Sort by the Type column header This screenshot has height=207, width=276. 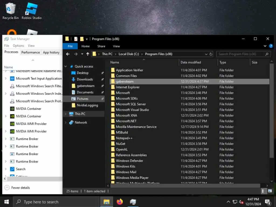[234, 62]
